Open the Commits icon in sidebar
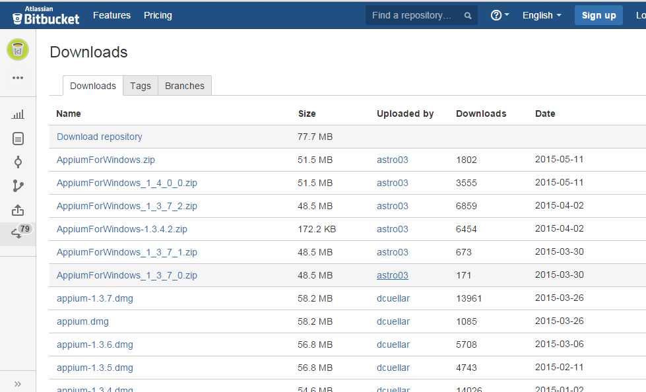646x392 pixels. pyautogui.click(x=18, y=162)
